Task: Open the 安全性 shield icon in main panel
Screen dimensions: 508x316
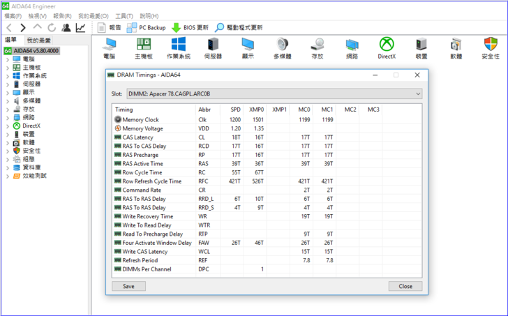Action: click(490, 48)
